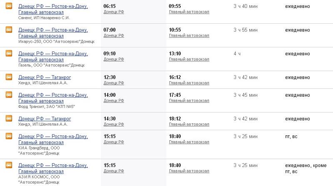
Task: Click Главный автовокзал under 16:12 arrival
Action: pyautogui.click(x=189, y=83)
